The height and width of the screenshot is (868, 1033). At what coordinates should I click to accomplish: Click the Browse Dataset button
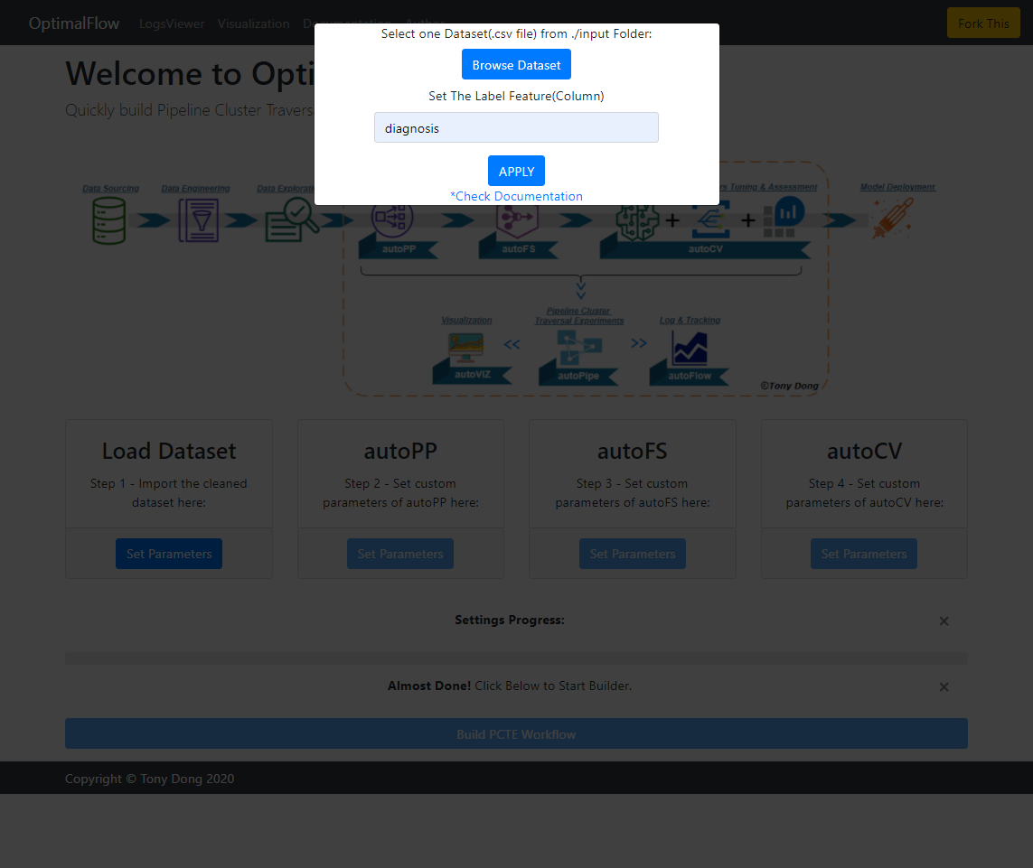pos(516,64)
